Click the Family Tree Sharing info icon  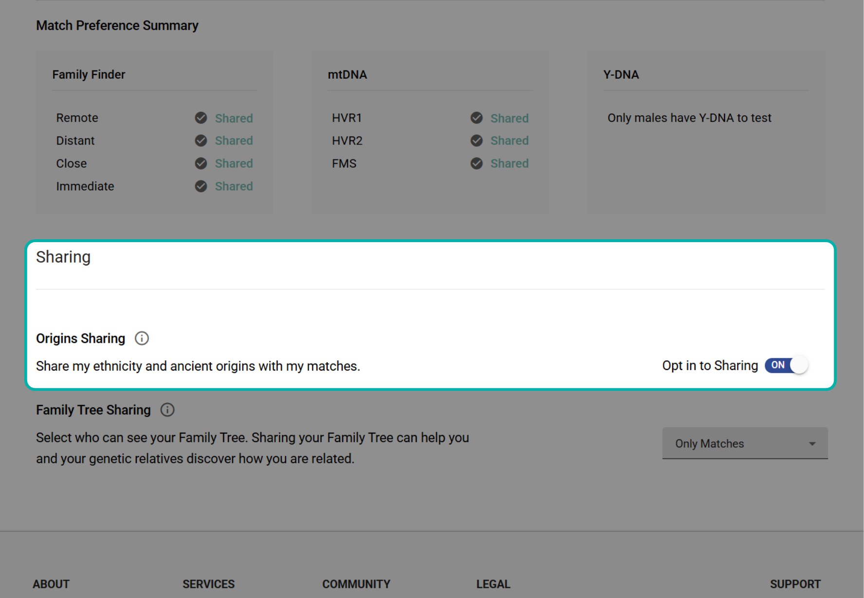tap(167, 410)
